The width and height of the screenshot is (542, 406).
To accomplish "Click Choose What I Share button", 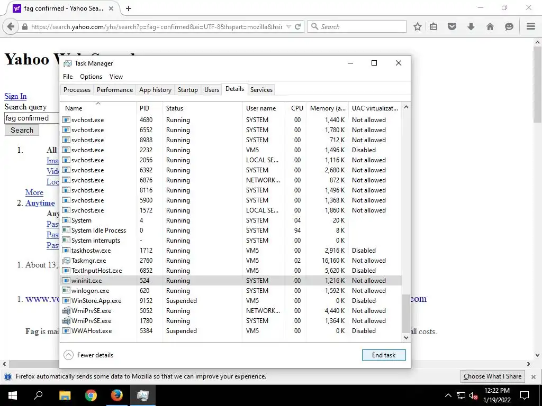I will point(492,376).
